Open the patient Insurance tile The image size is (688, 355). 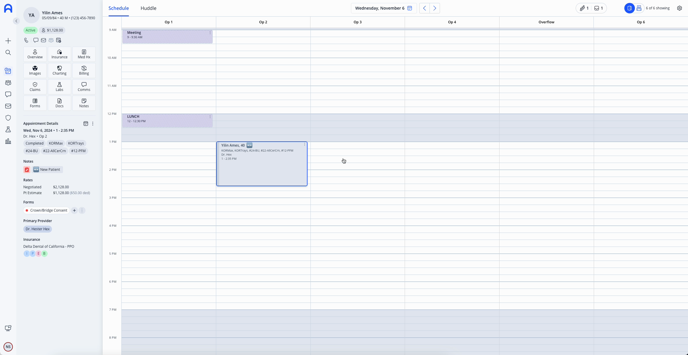[60, 54]
